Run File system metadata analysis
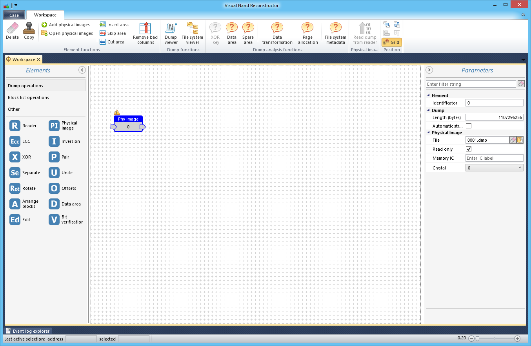The width and height of the screenshot is (531, 346). (335, 33)
